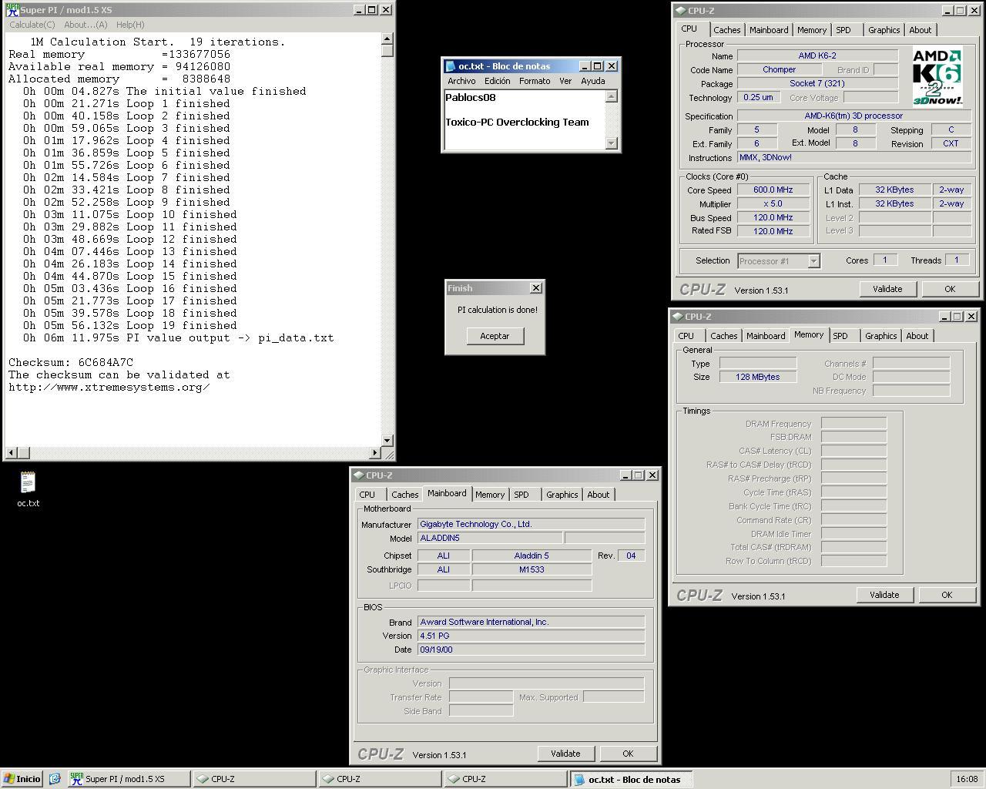Click the Loop 19 finished line

tap(129, 325)
